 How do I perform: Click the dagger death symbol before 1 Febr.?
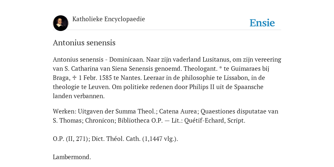point(75,78)
